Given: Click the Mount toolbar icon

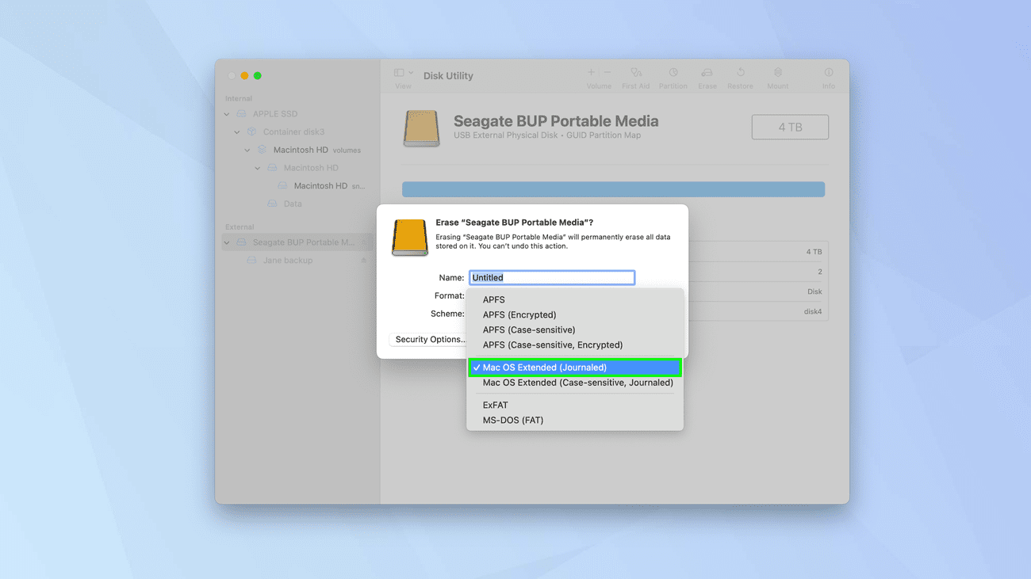Looking at the screenshot, I should pyautogui.click(x=777, y=73).
